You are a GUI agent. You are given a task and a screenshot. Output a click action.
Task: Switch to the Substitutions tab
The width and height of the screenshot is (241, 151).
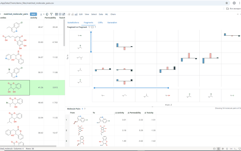click(x=73, y=23)
